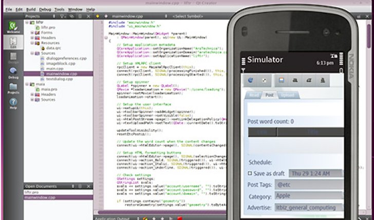The image size is (374, 220).
Task: Expand the Sources folder under maia
Action: click(x=32, y=100)
